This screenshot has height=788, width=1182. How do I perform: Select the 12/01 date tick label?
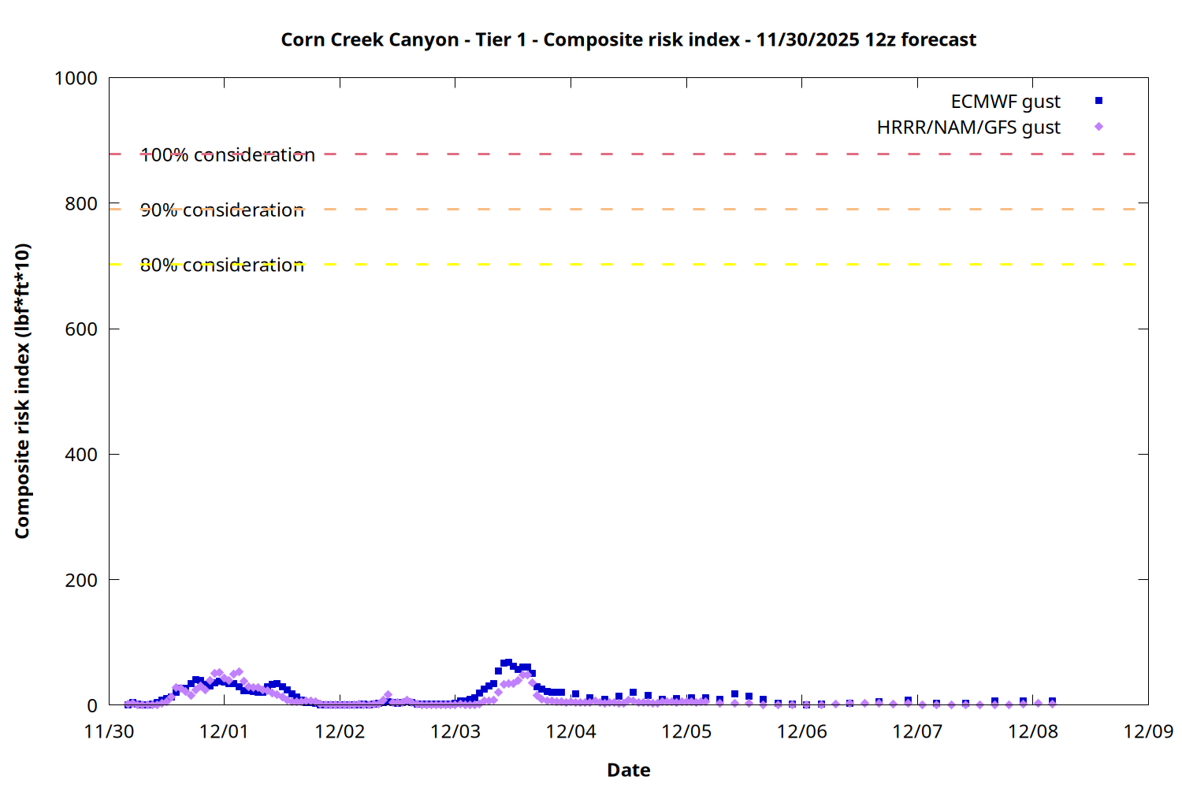coord(224,731)
